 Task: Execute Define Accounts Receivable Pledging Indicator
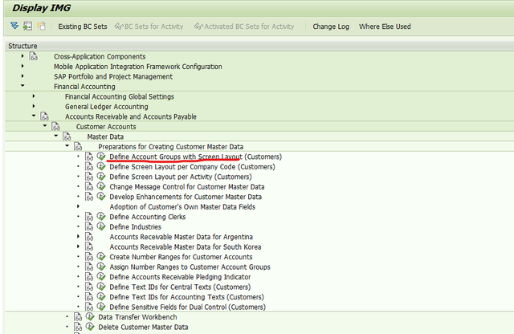[101, 276]
